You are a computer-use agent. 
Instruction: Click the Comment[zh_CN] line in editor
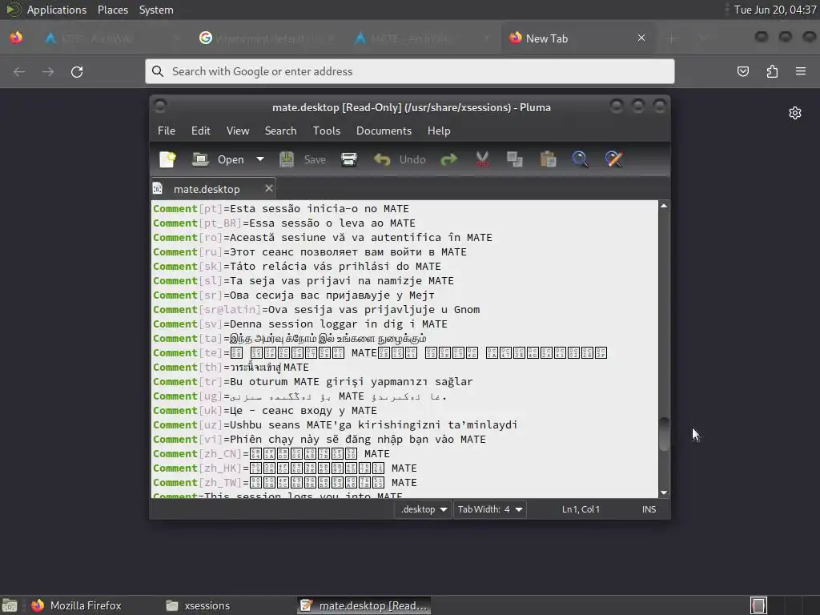coord(271,454)
